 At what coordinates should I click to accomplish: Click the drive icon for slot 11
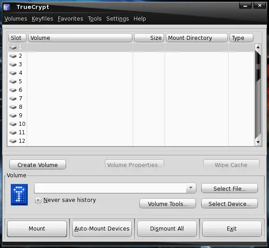13,133
